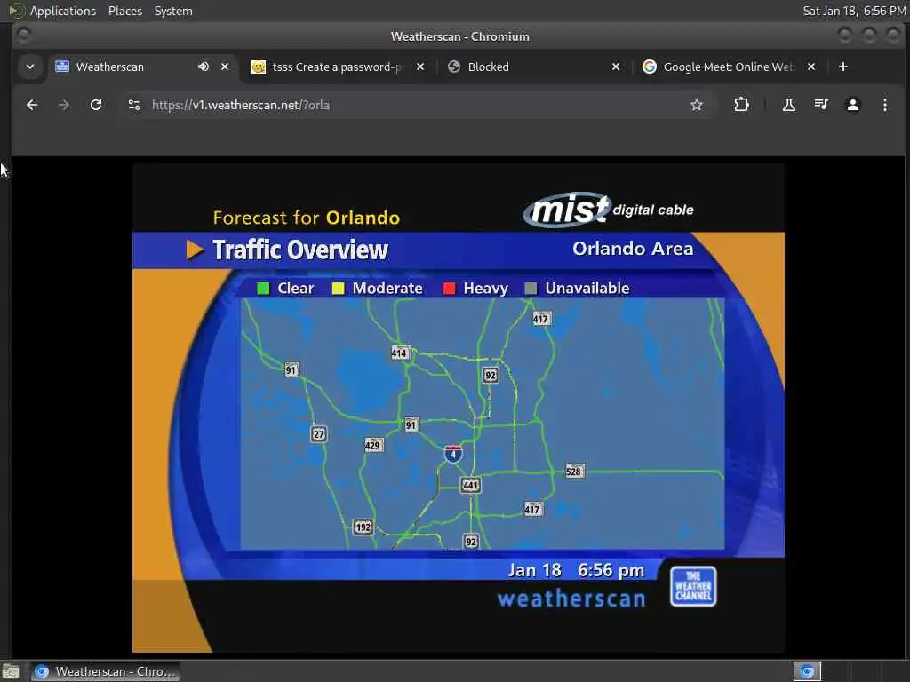Switch to tsss Create a password tab
The width and height of the screenshot is (910, 682).
click(338, 67)
